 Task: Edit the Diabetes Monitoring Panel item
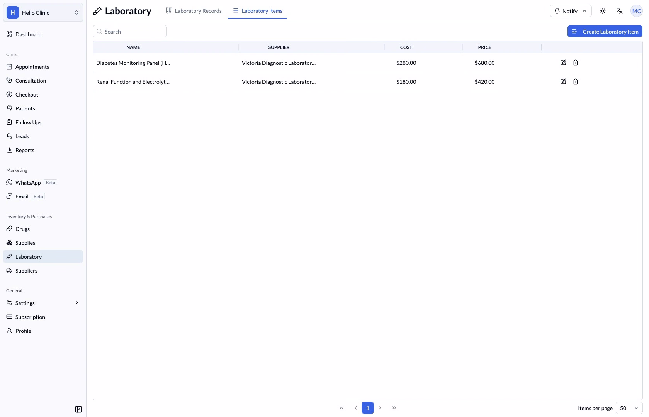(x=563, y=63)
